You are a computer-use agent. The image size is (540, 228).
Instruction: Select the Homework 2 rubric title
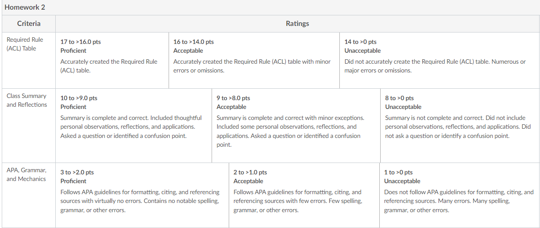point(25,7)
